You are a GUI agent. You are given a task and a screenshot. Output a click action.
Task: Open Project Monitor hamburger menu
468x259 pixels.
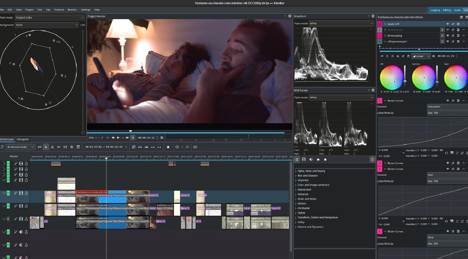162,138
